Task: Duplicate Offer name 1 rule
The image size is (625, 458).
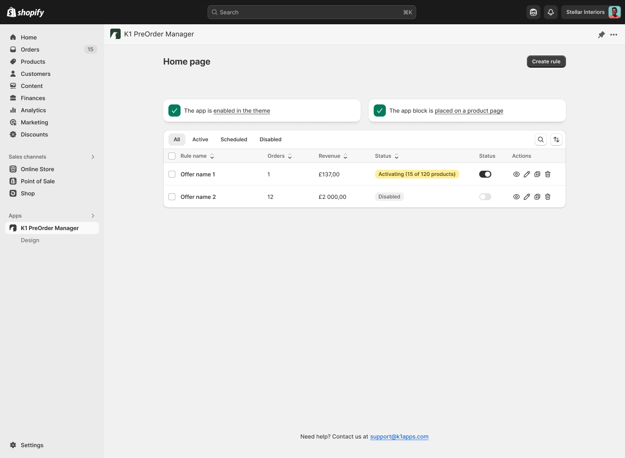Action: [x=537, y=174]
